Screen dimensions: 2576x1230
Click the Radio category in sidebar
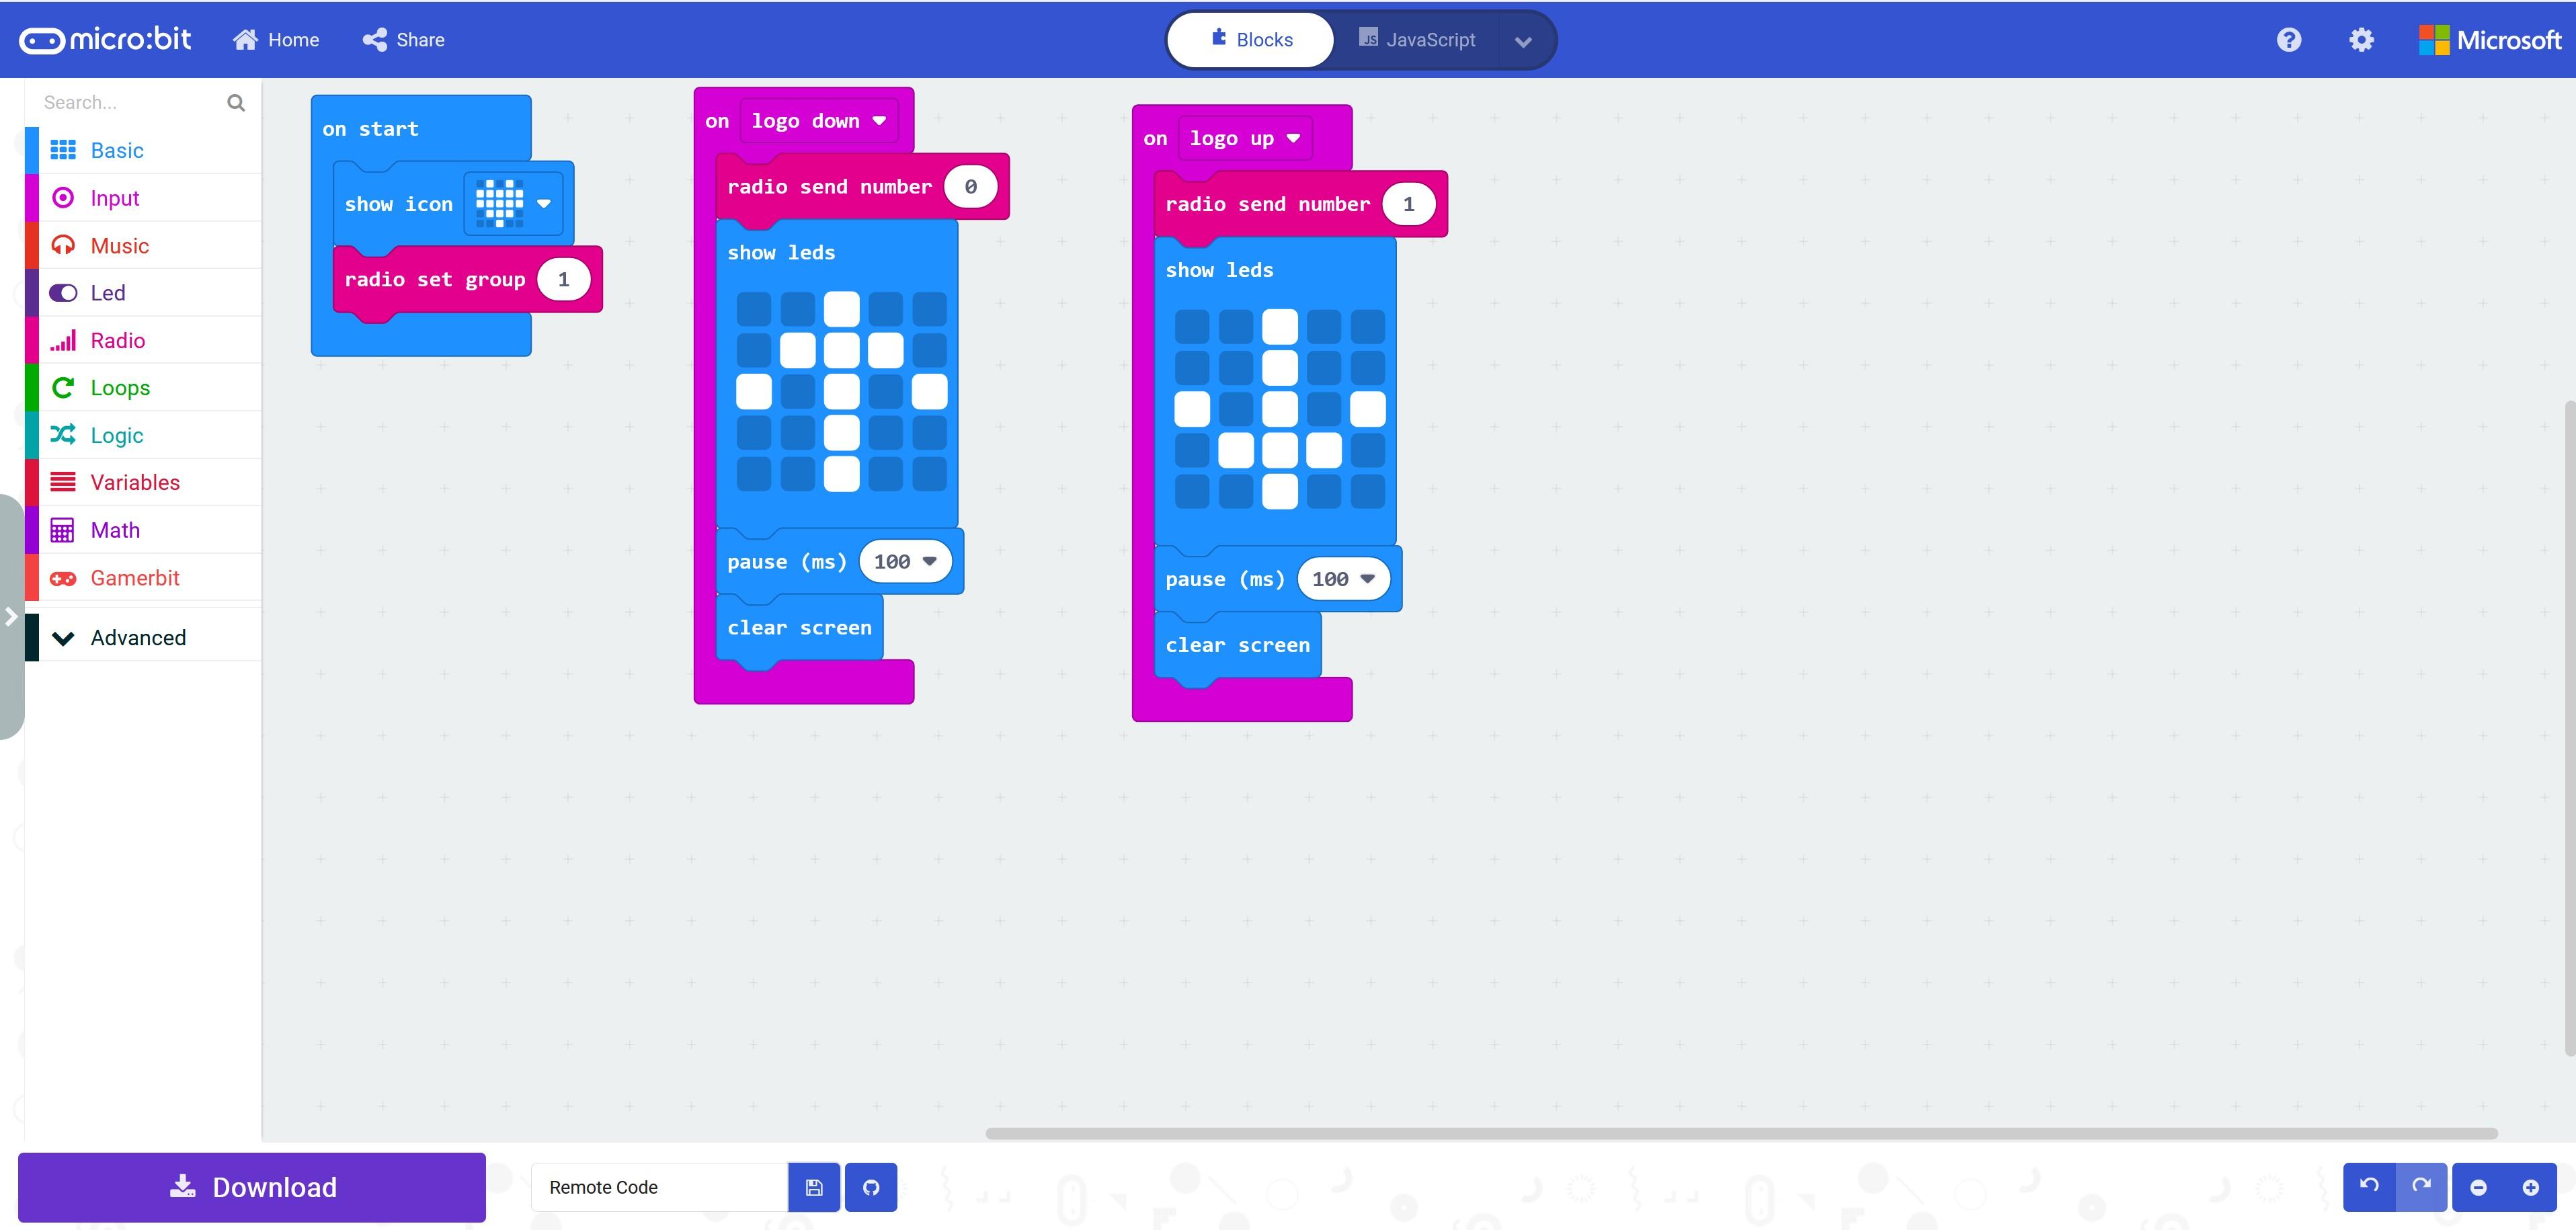tap(118, 340)
